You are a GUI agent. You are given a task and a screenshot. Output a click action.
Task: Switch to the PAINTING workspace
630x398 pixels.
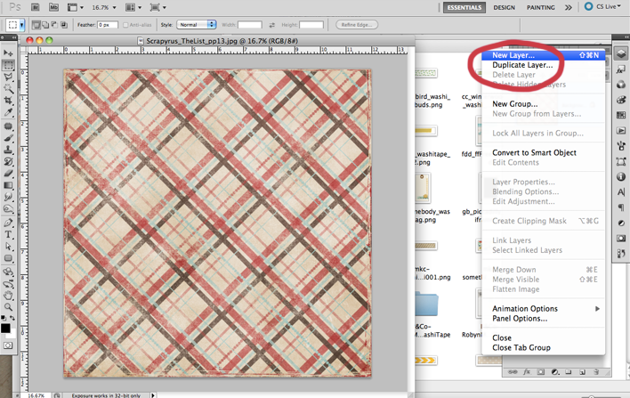pyautogui.click(x=541, y=7)
